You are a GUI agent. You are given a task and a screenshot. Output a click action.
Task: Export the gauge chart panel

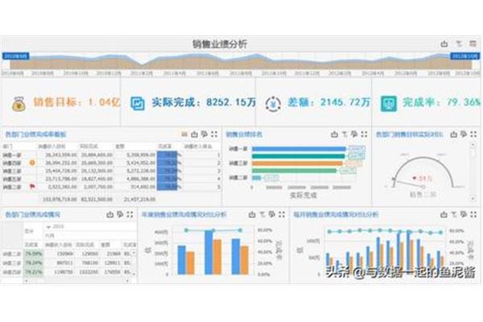coord(454,134)
